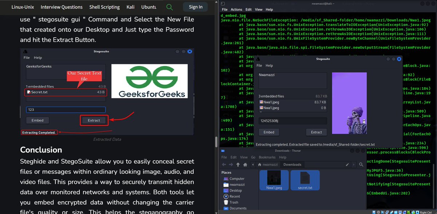The image size is (437, 214).
Task: Focus the Stegosuite password field showing 12452530Bj
Action: pyautogui.click(x=293, y=121)
